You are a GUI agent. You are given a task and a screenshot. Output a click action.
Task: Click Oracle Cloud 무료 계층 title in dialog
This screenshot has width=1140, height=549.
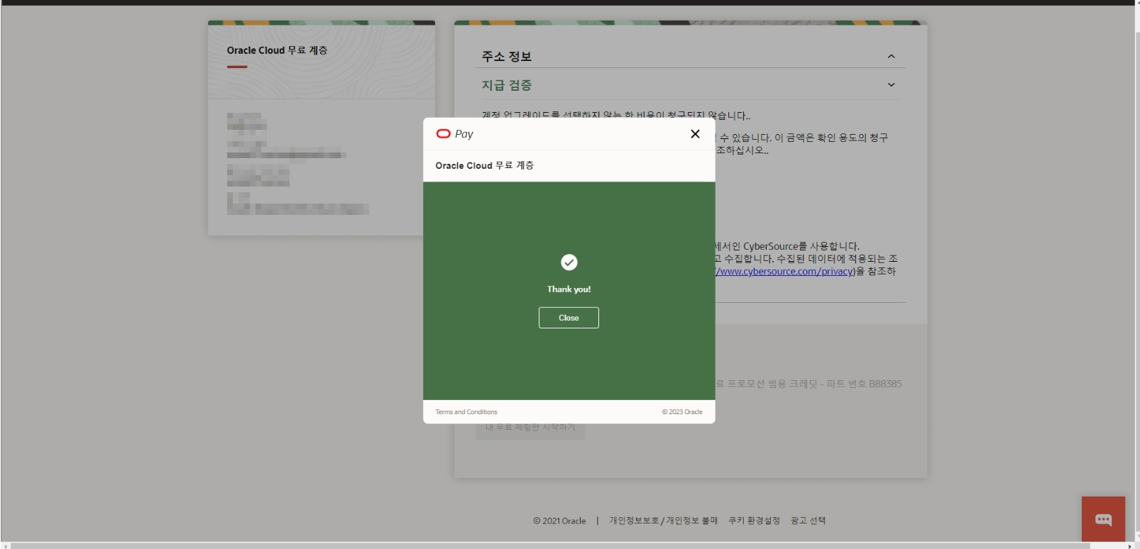pyautogui.click(x=485, y=165)
